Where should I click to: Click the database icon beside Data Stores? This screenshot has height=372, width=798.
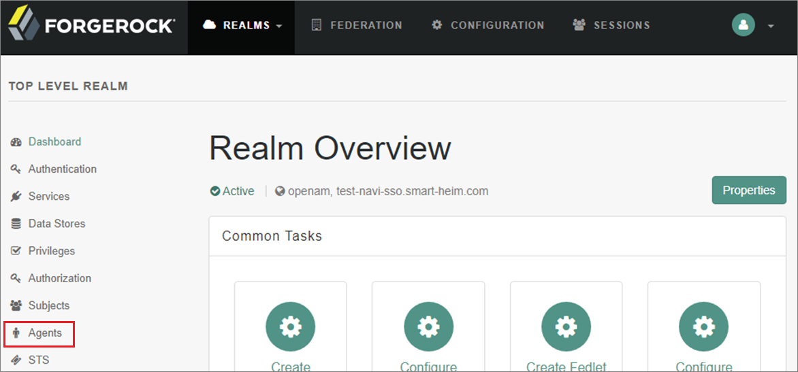click(x=16, y=224)
